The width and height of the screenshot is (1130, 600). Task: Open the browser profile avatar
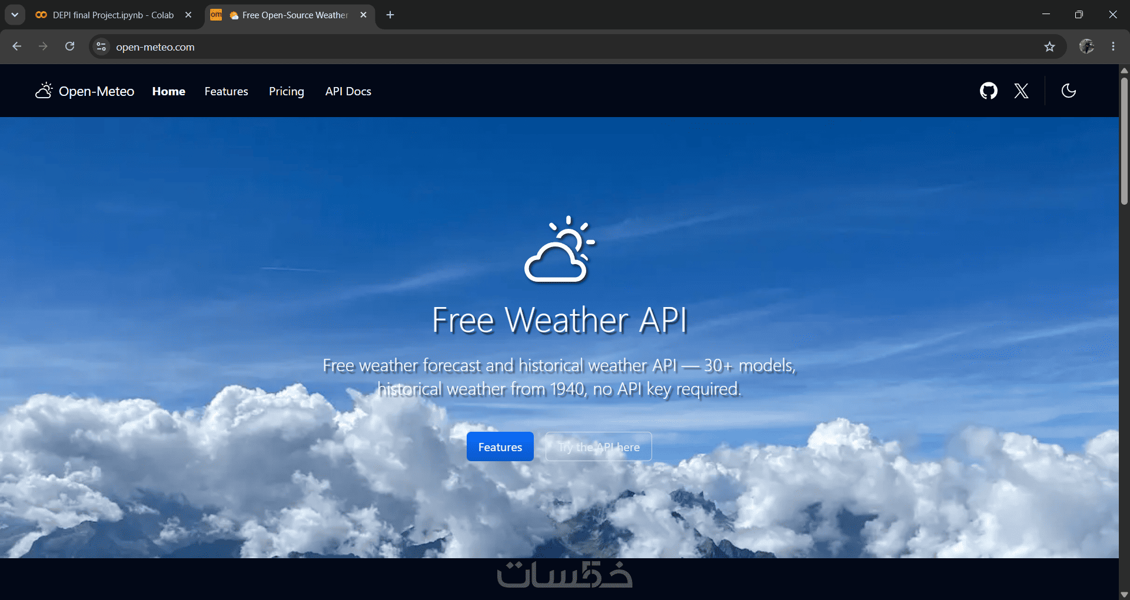coord(1086,46)
